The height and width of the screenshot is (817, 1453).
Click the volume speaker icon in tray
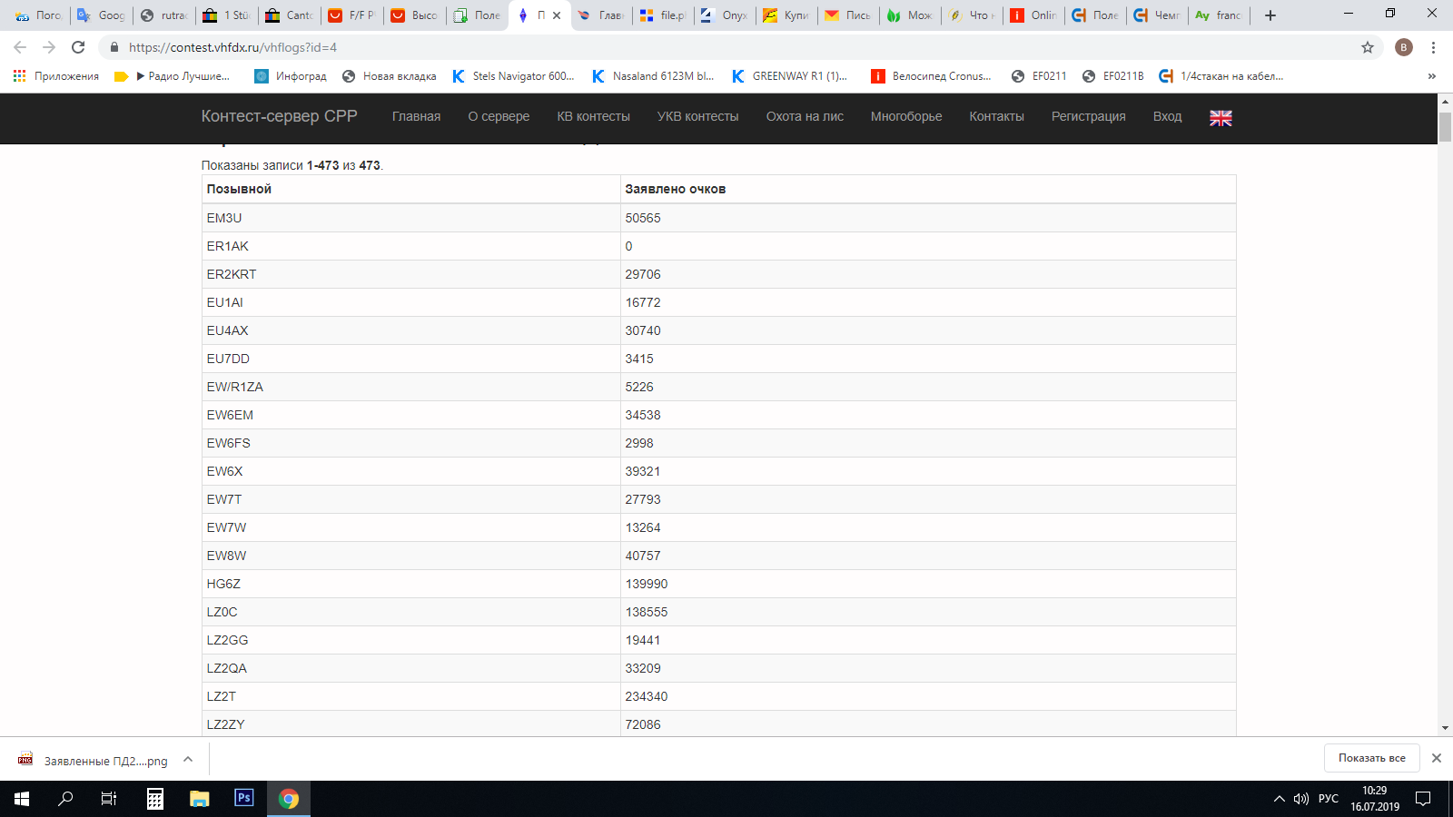(1301, 799)
